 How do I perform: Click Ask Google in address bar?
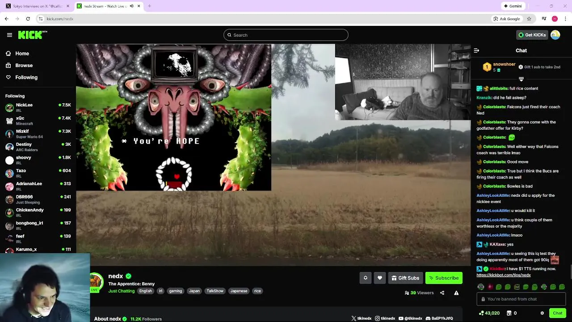(x=506, y=19)
